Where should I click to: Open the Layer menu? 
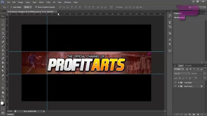click(x=27, y=2)
